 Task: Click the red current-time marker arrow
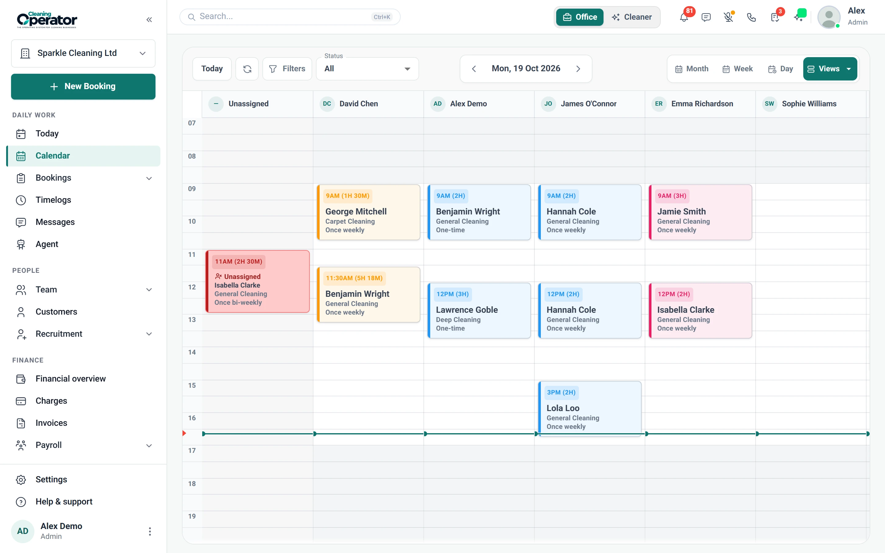coord(184,433)
